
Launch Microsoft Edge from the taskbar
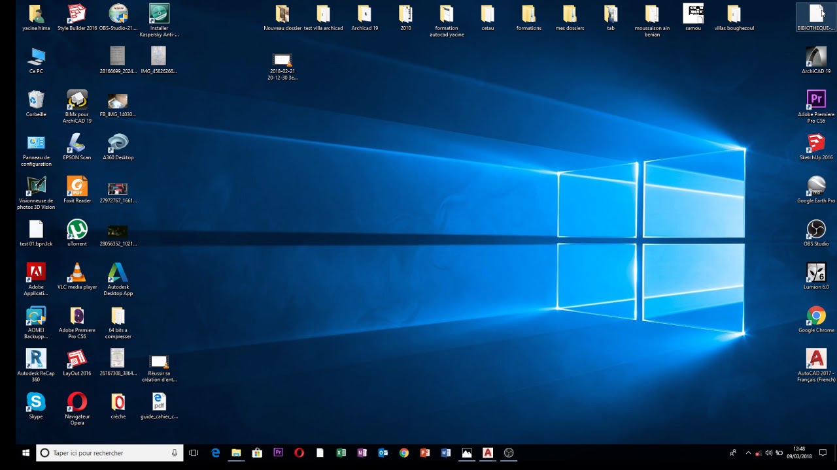point(215,452)
